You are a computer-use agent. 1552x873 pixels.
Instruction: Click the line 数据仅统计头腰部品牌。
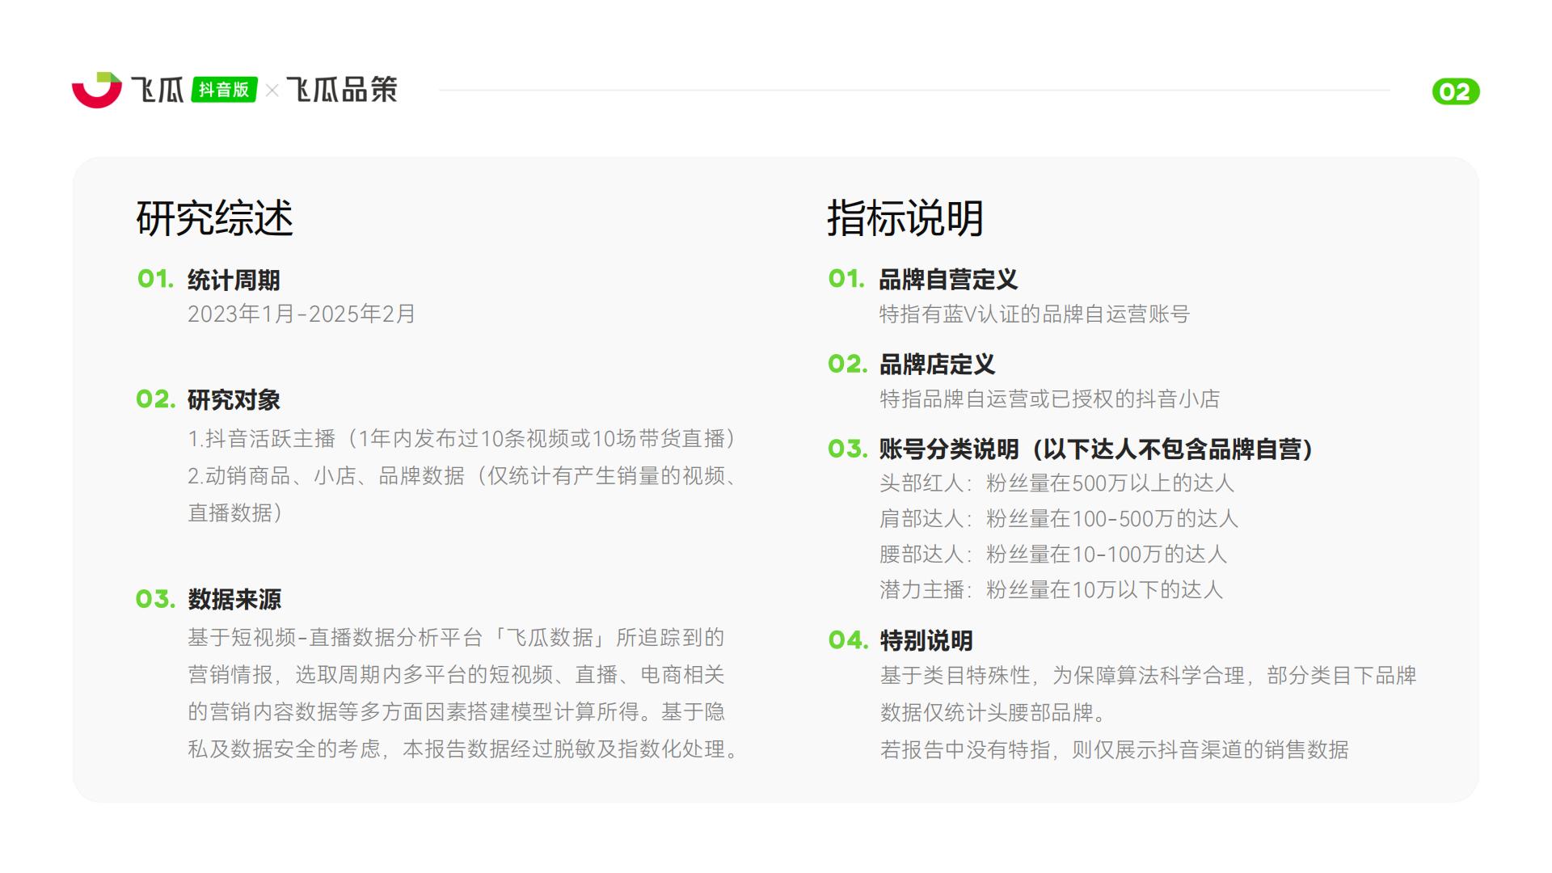click(993, 712)
